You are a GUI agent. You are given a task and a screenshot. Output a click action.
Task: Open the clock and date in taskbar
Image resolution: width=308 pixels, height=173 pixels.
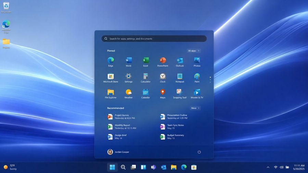click(299, 167)
